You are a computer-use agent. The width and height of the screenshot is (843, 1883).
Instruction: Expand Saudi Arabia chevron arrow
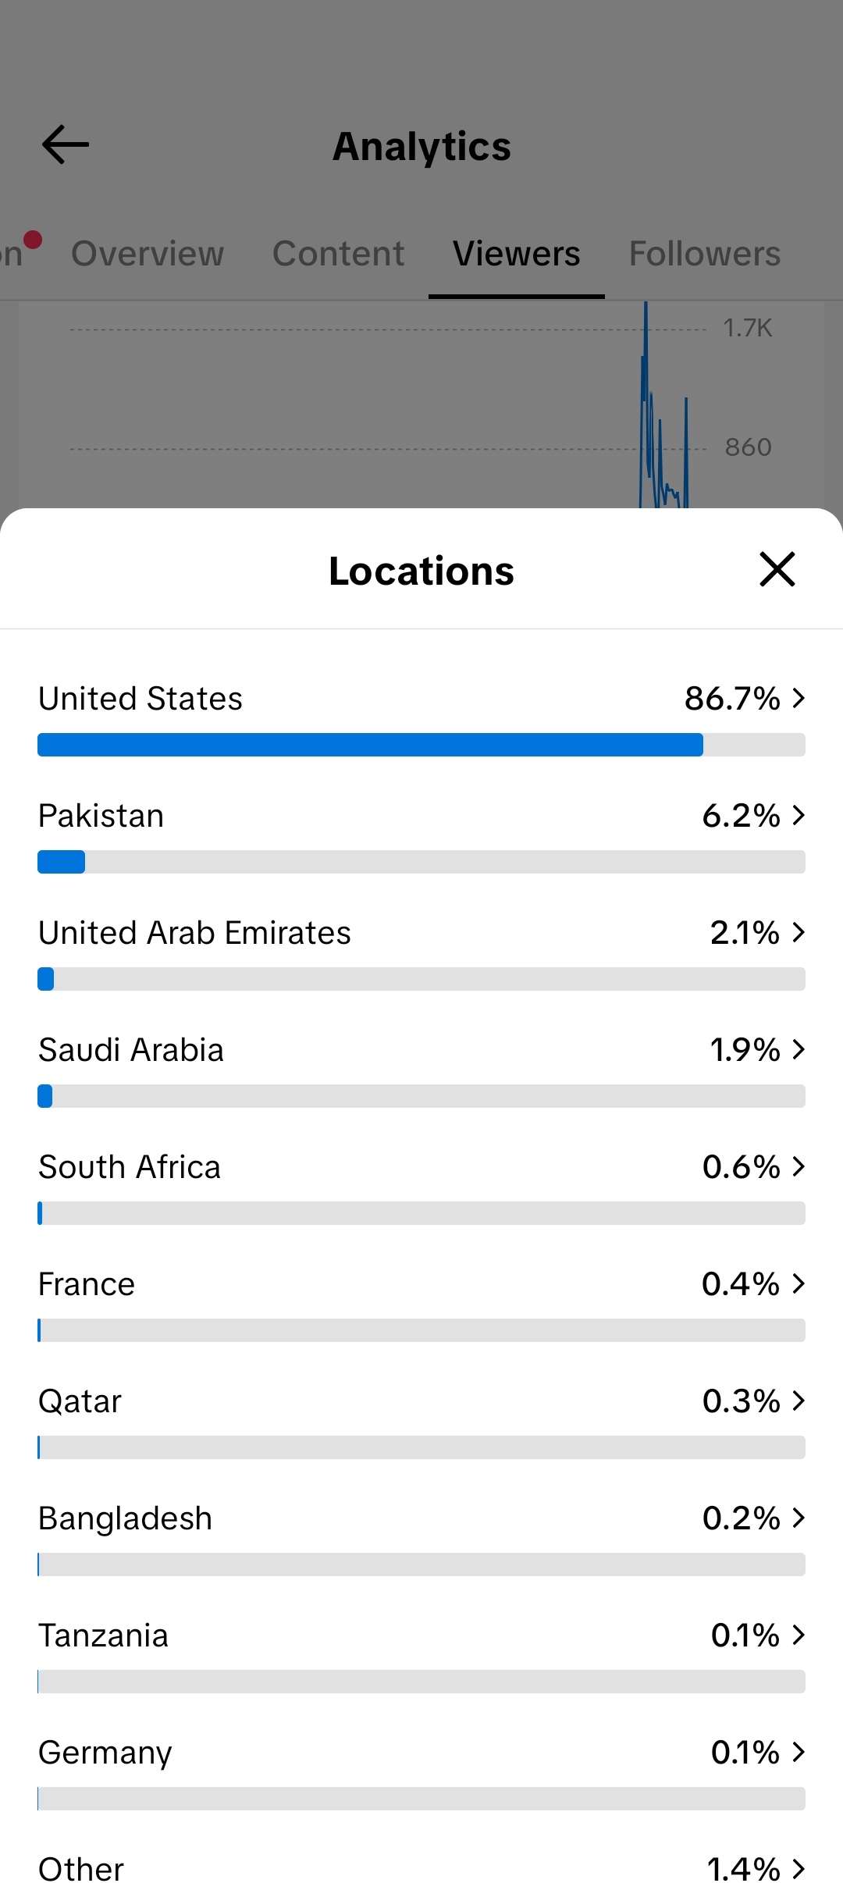click(x=798, y=1049)
